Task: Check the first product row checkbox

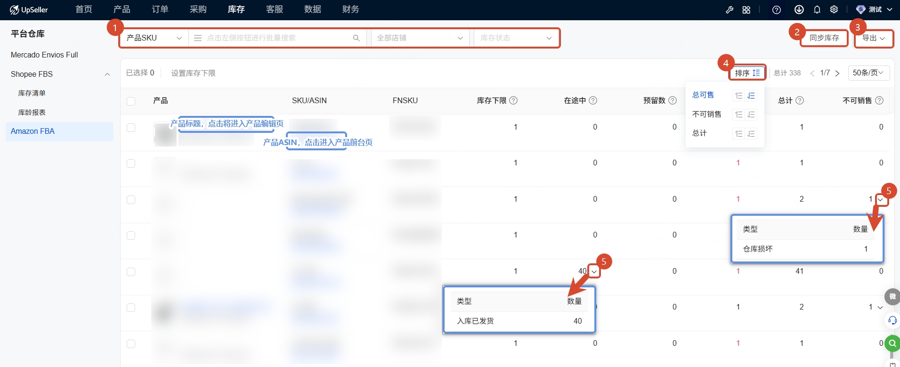Action: coord(131,128)
